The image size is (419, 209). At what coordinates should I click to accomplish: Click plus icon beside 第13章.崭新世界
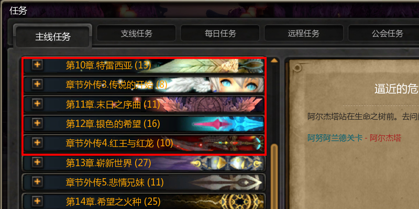click(x=37, y=162)
